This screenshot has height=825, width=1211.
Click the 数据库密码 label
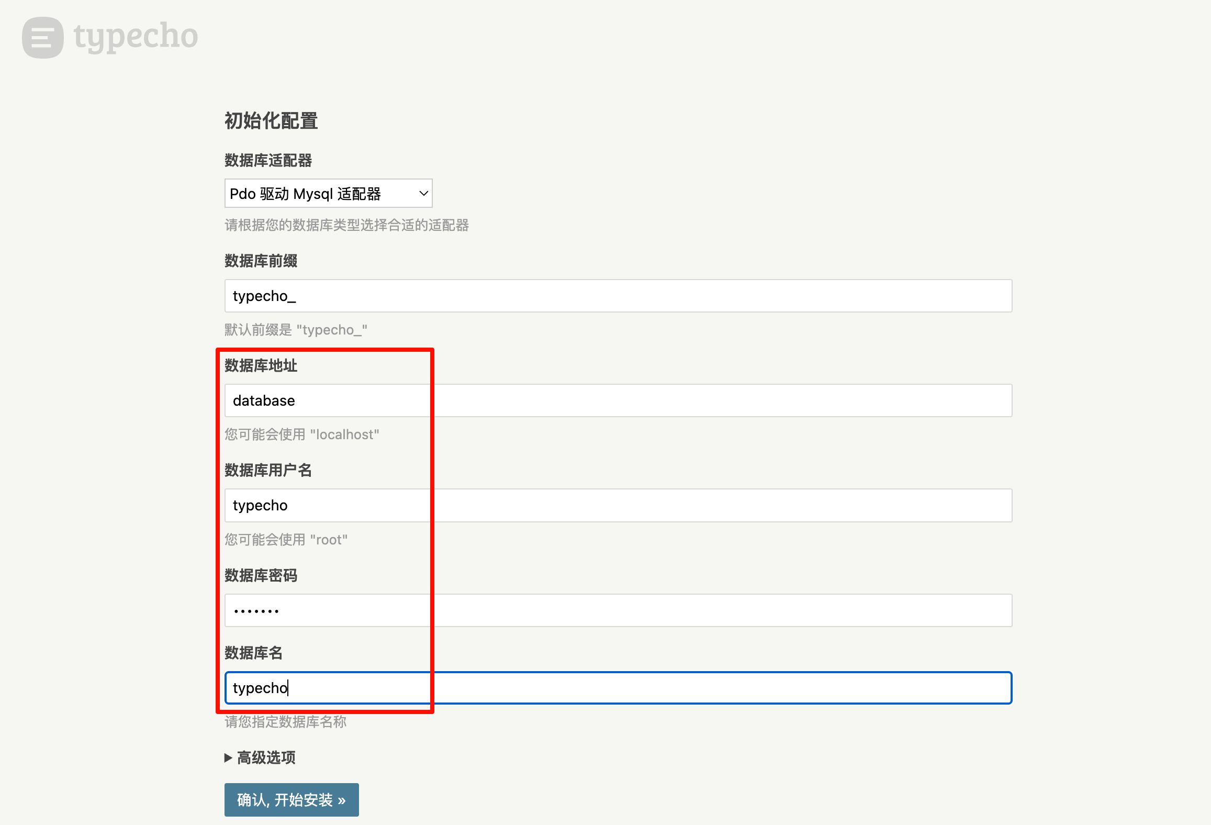(x=261, y=575)
